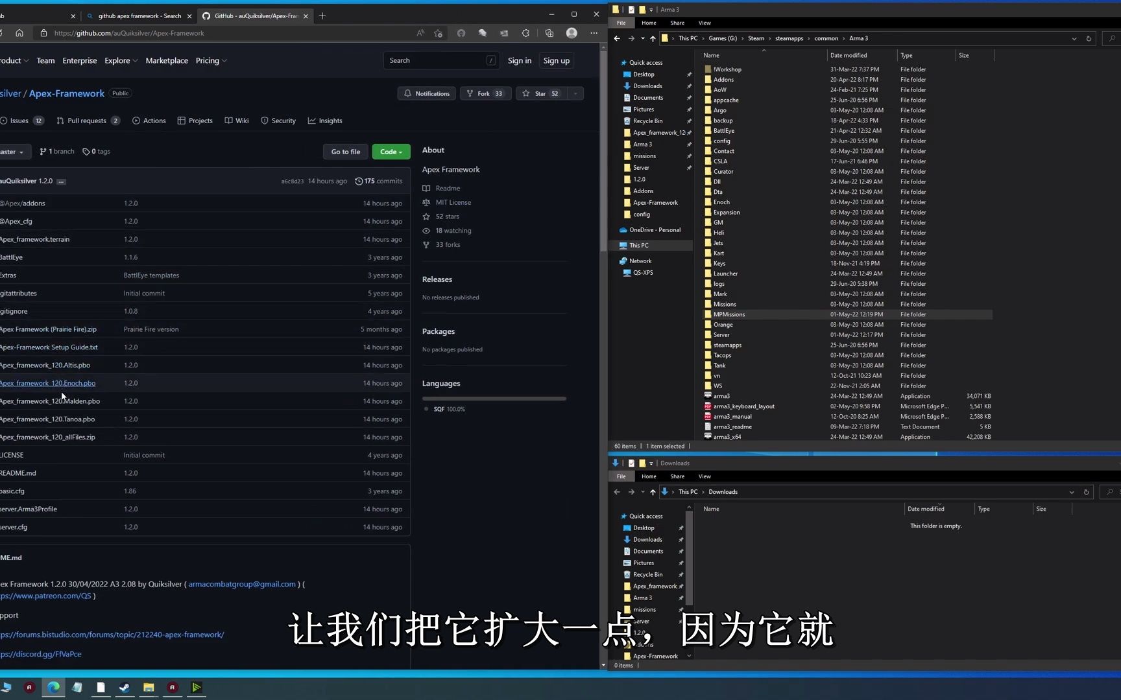Expand address history dropdown in Arma 3 Explorer
Viewport: 1121px width, 700px height.
point(1074,38)
